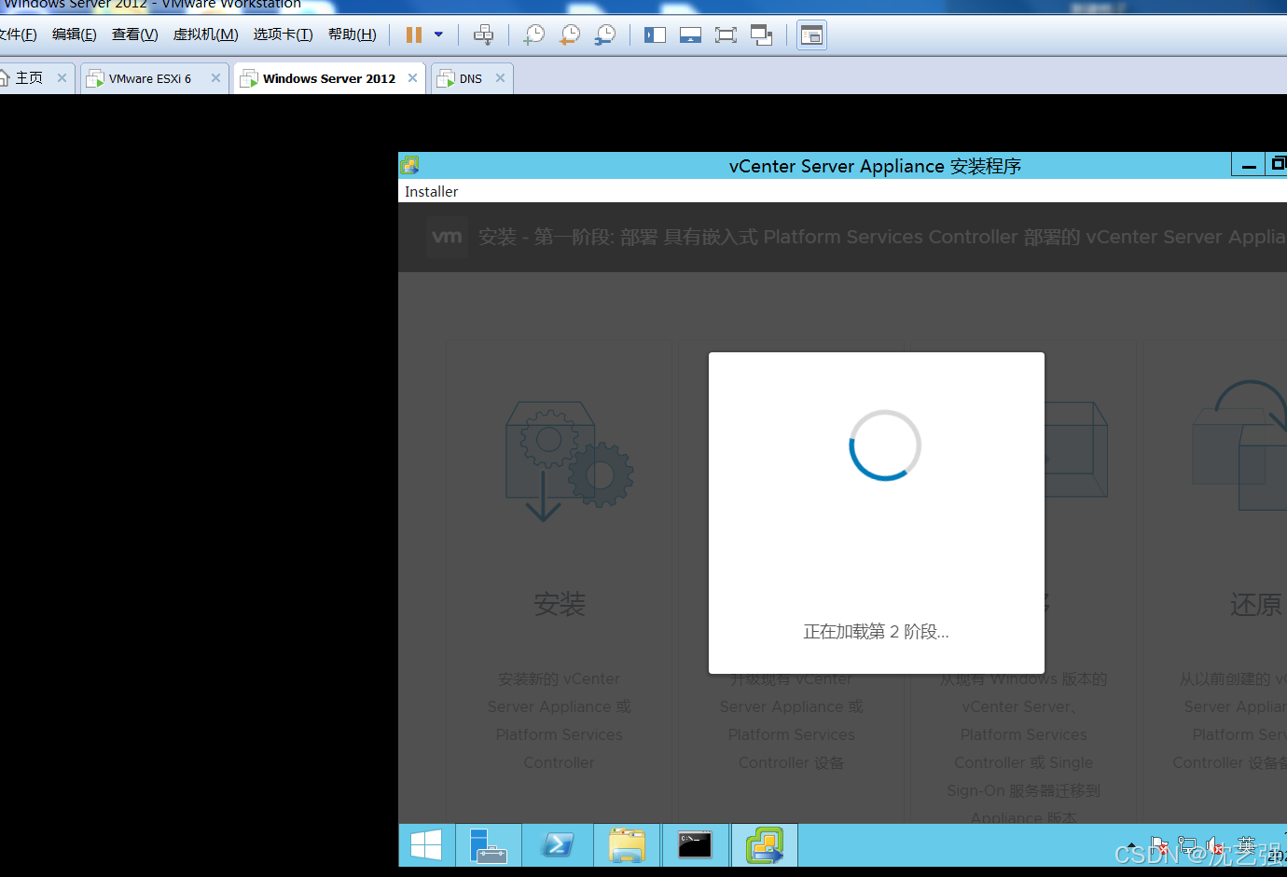Select the 安装 card icon
Screen dimensions: 1287x877
(569, 460)
